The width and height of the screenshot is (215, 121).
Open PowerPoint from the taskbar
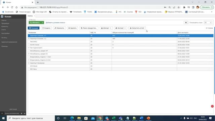[148, 118]
